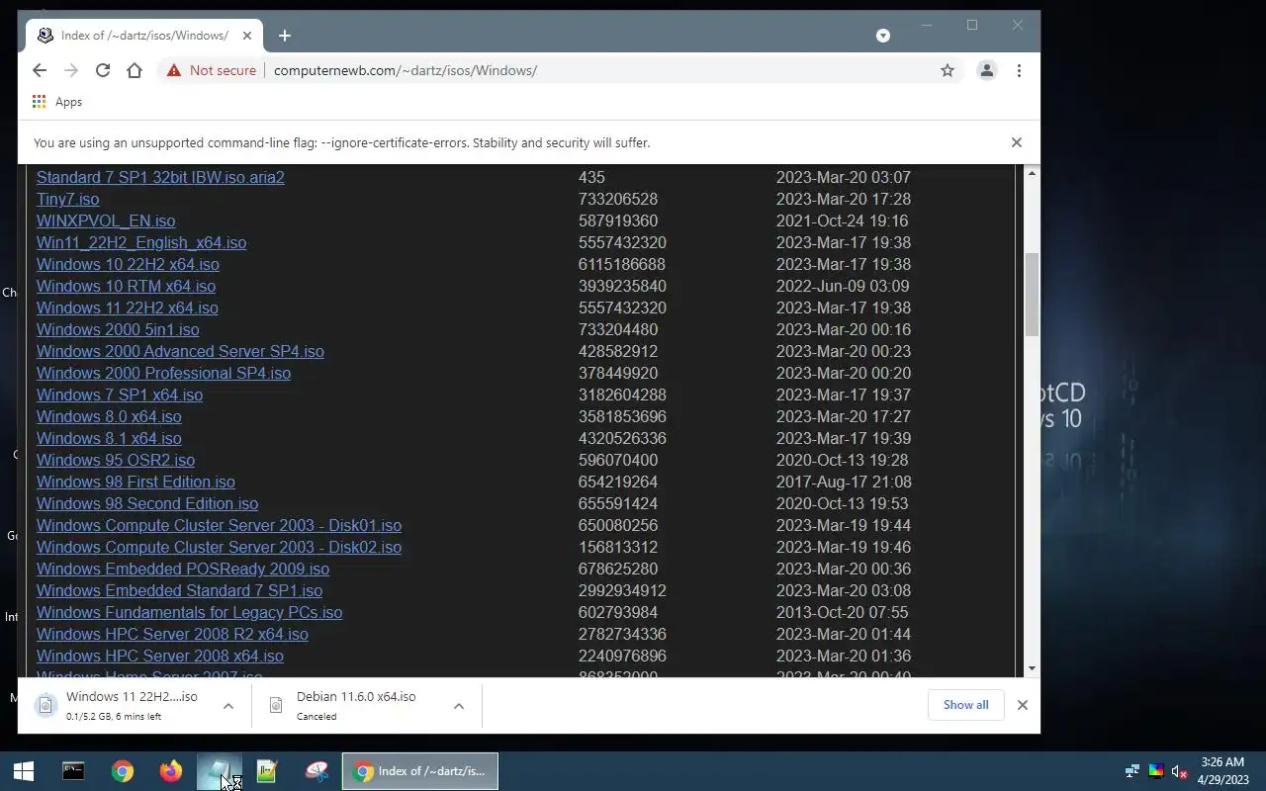Download Windows Embedded Standard 7 SP1.iso
The width and height of the screenshot is (1266, 791).
click(x=179, y=590)
